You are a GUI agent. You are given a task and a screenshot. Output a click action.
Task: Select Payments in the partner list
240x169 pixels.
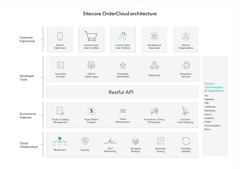point(209,99)
